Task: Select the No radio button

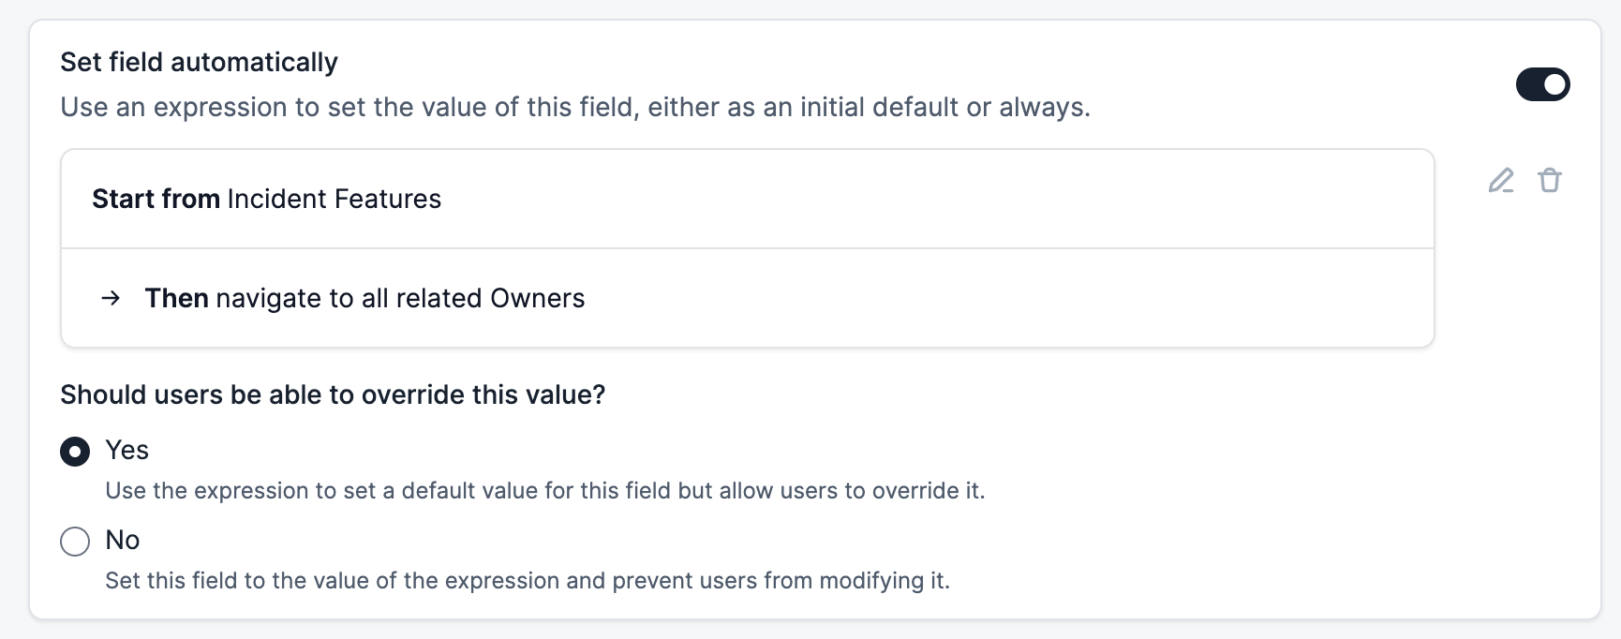Action: click(x=75, y=542)
